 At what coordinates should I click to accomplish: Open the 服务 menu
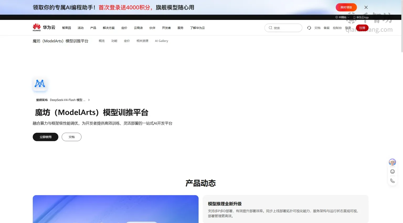click(x=181, y=28)
